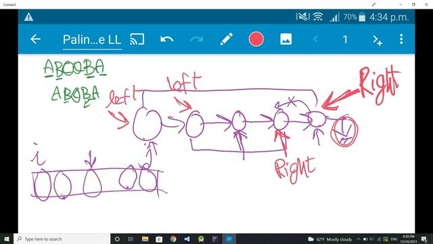Screen dimensions: 433x244
Task: Click the Type here to search box
Action: pos(62,239)
